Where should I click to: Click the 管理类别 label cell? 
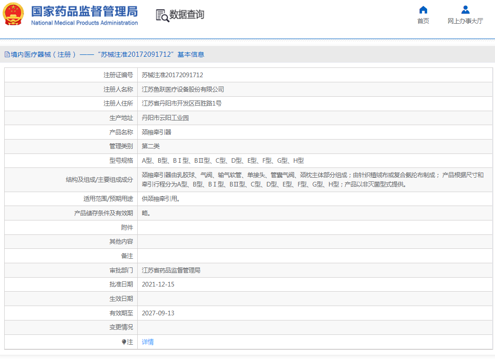[71, 146]
